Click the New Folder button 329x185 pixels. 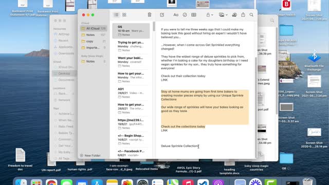(x=90, y=155)
